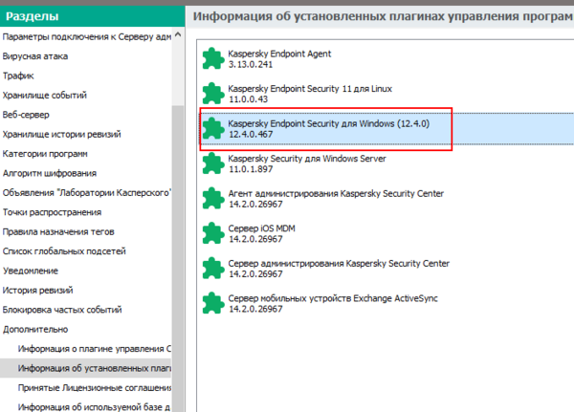Open the Вирусная атака section
The width and height of the screenshot is (574, 412).
coord(35,56)
